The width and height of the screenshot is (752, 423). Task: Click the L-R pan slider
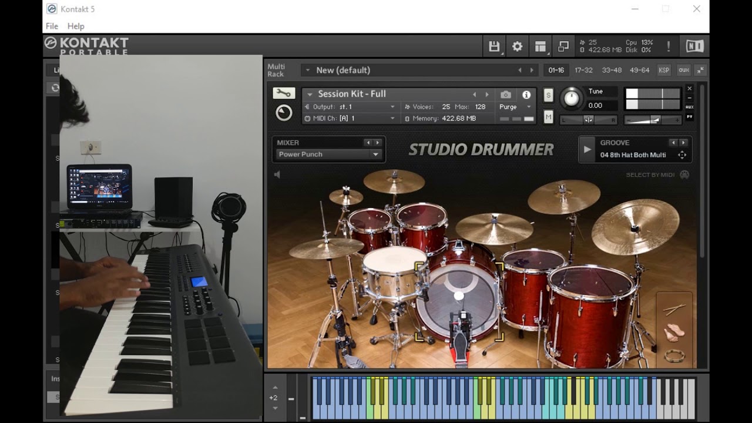[x=589, y=120]
